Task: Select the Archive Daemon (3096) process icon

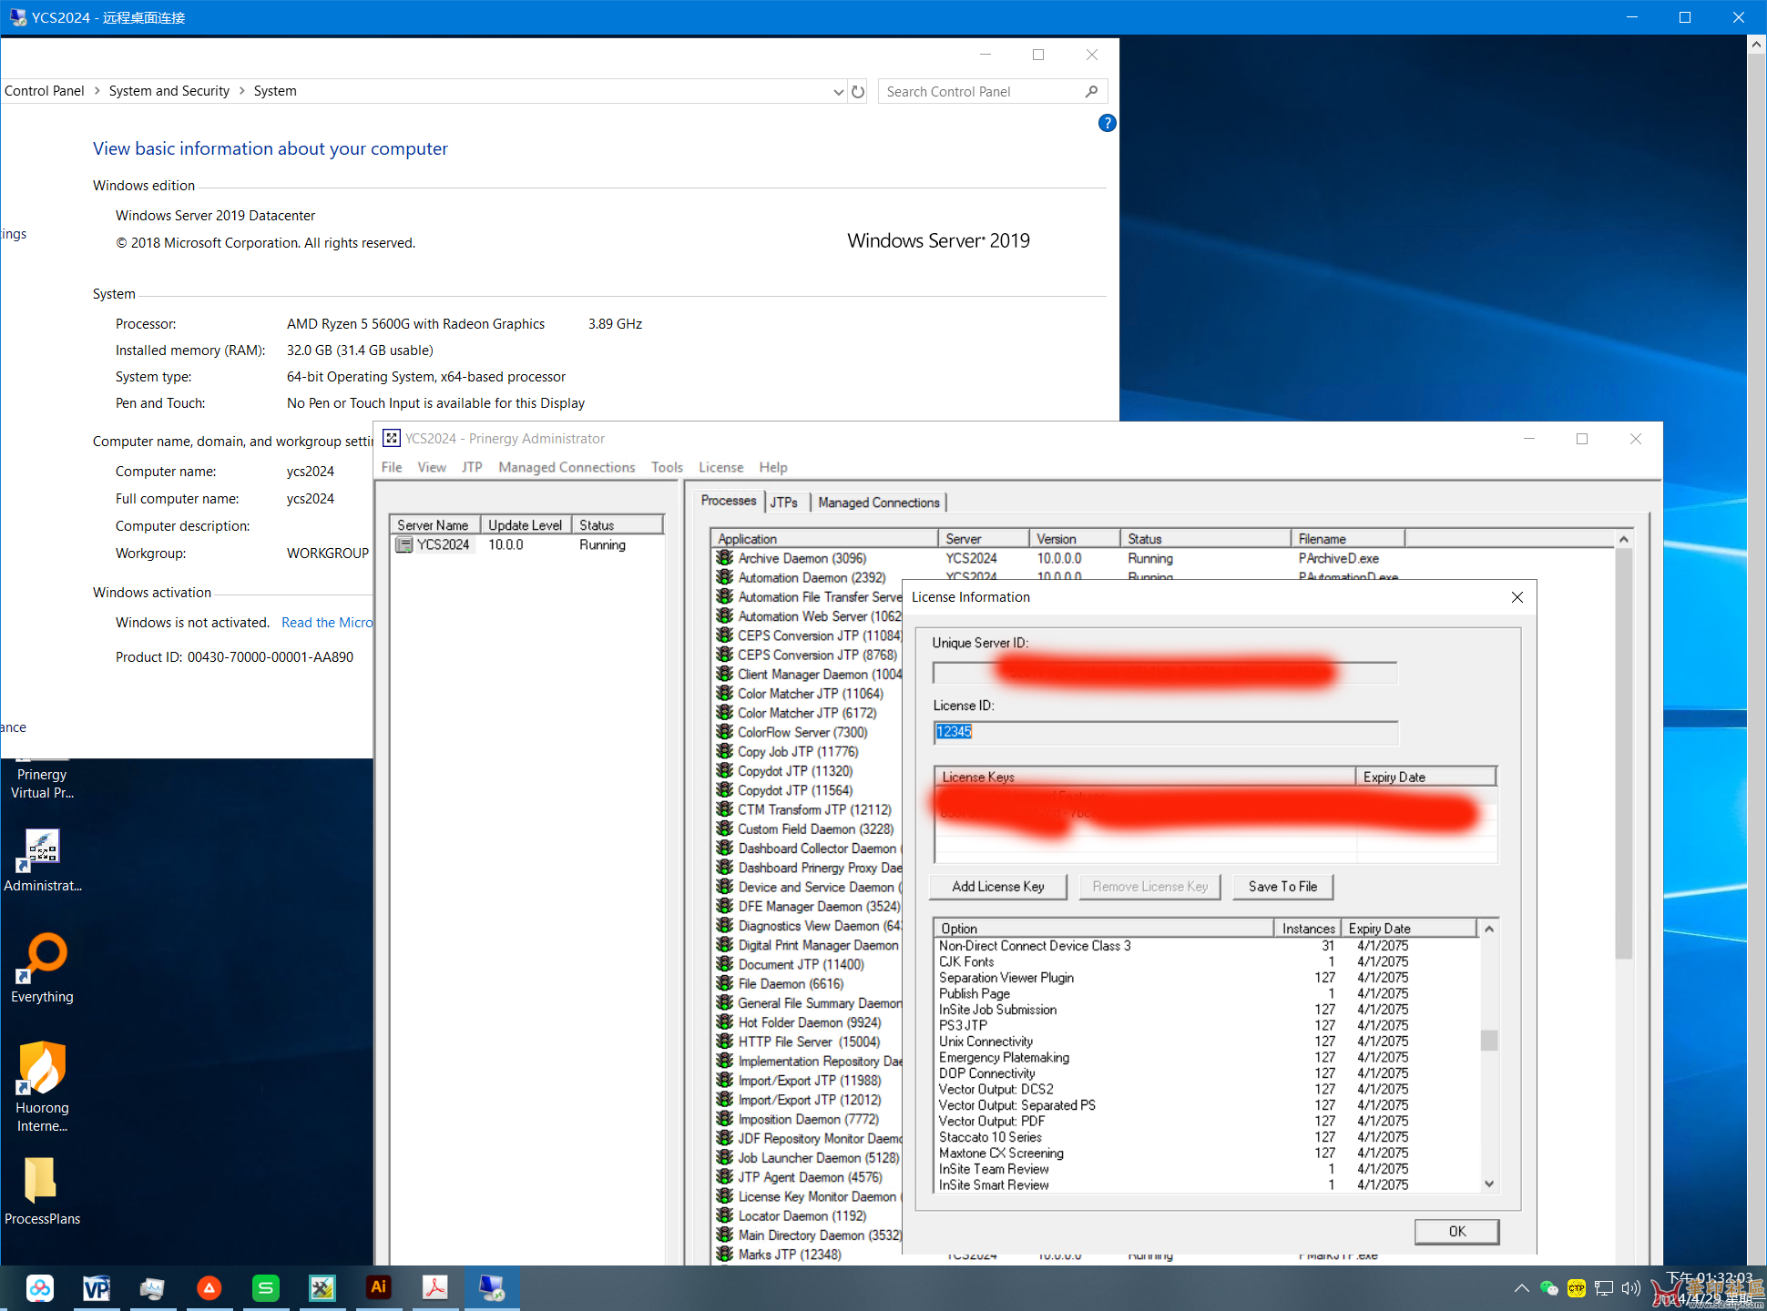Action: tap(725, 558)
